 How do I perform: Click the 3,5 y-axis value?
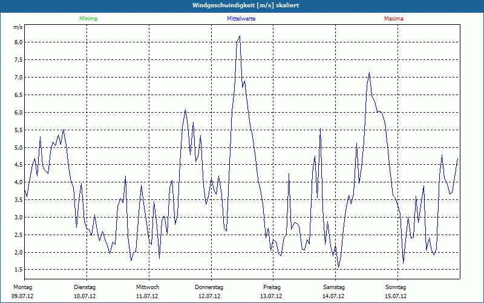[19, 200]
